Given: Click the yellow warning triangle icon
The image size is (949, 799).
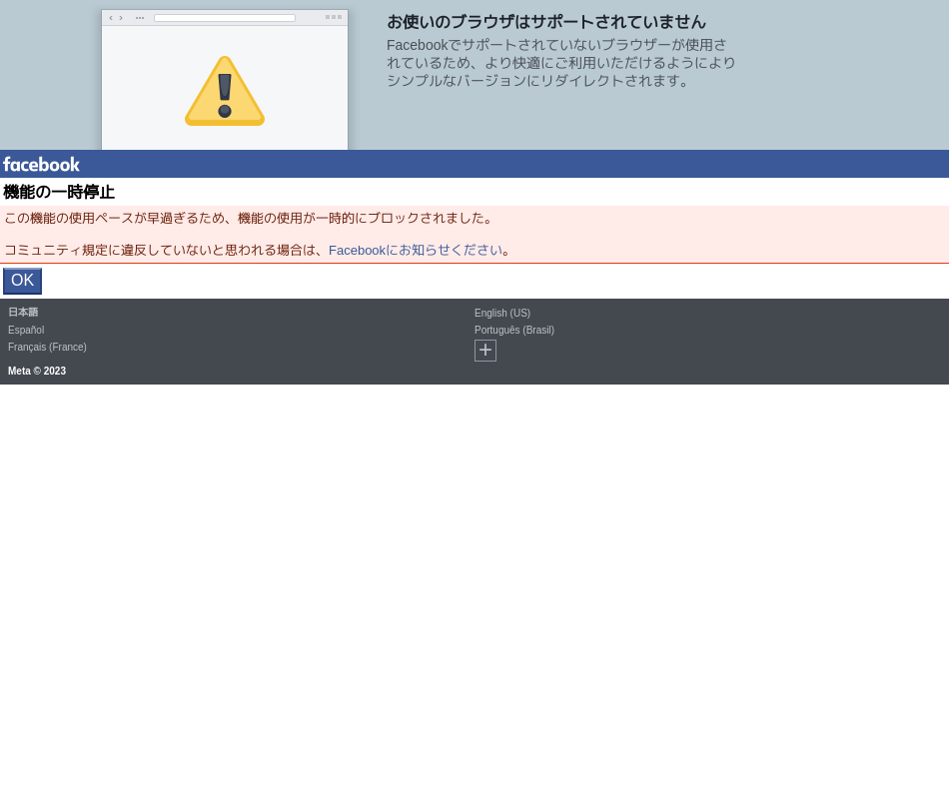Looking at the screenshot, I should [x=225, y=92].
